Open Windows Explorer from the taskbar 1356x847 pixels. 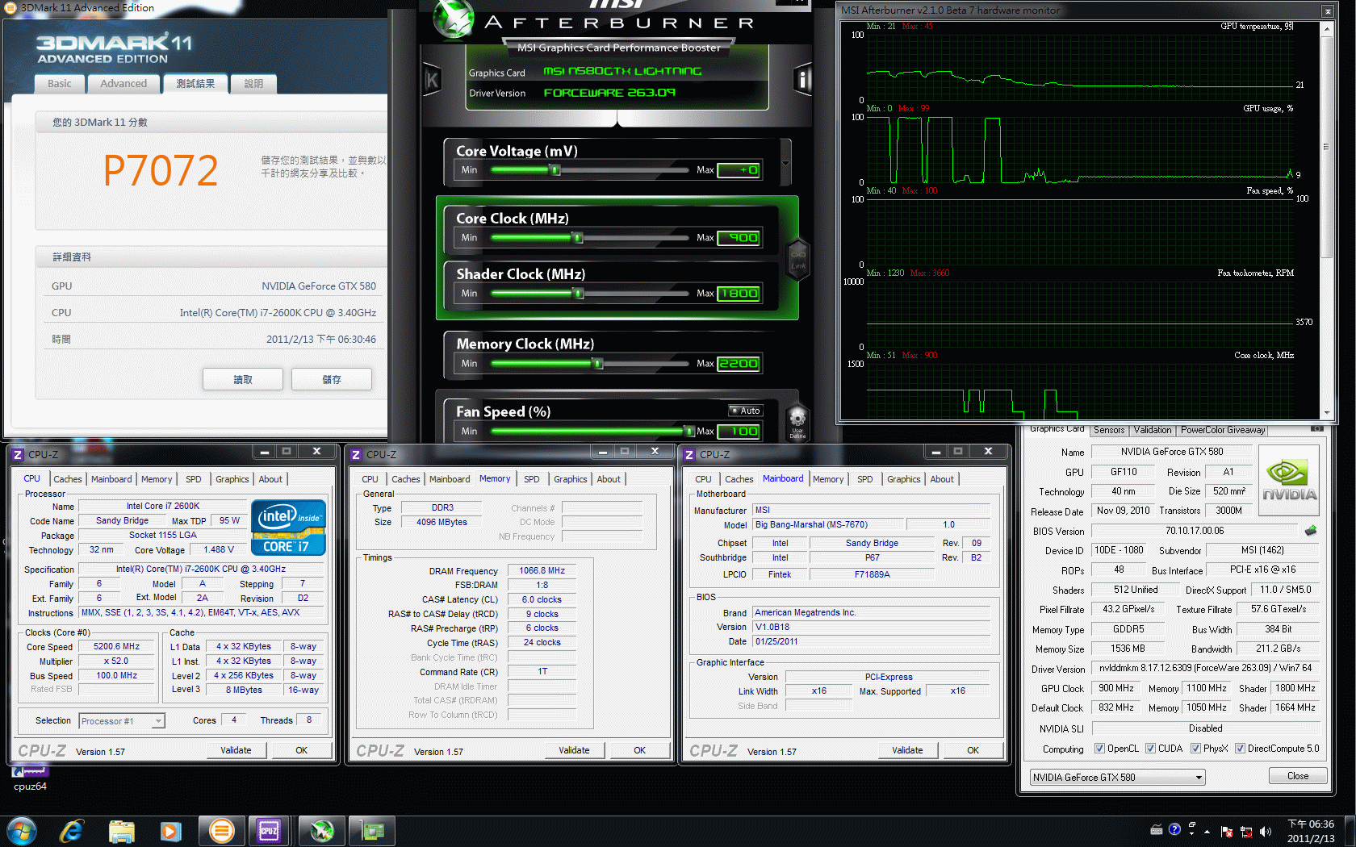[121, 830]
